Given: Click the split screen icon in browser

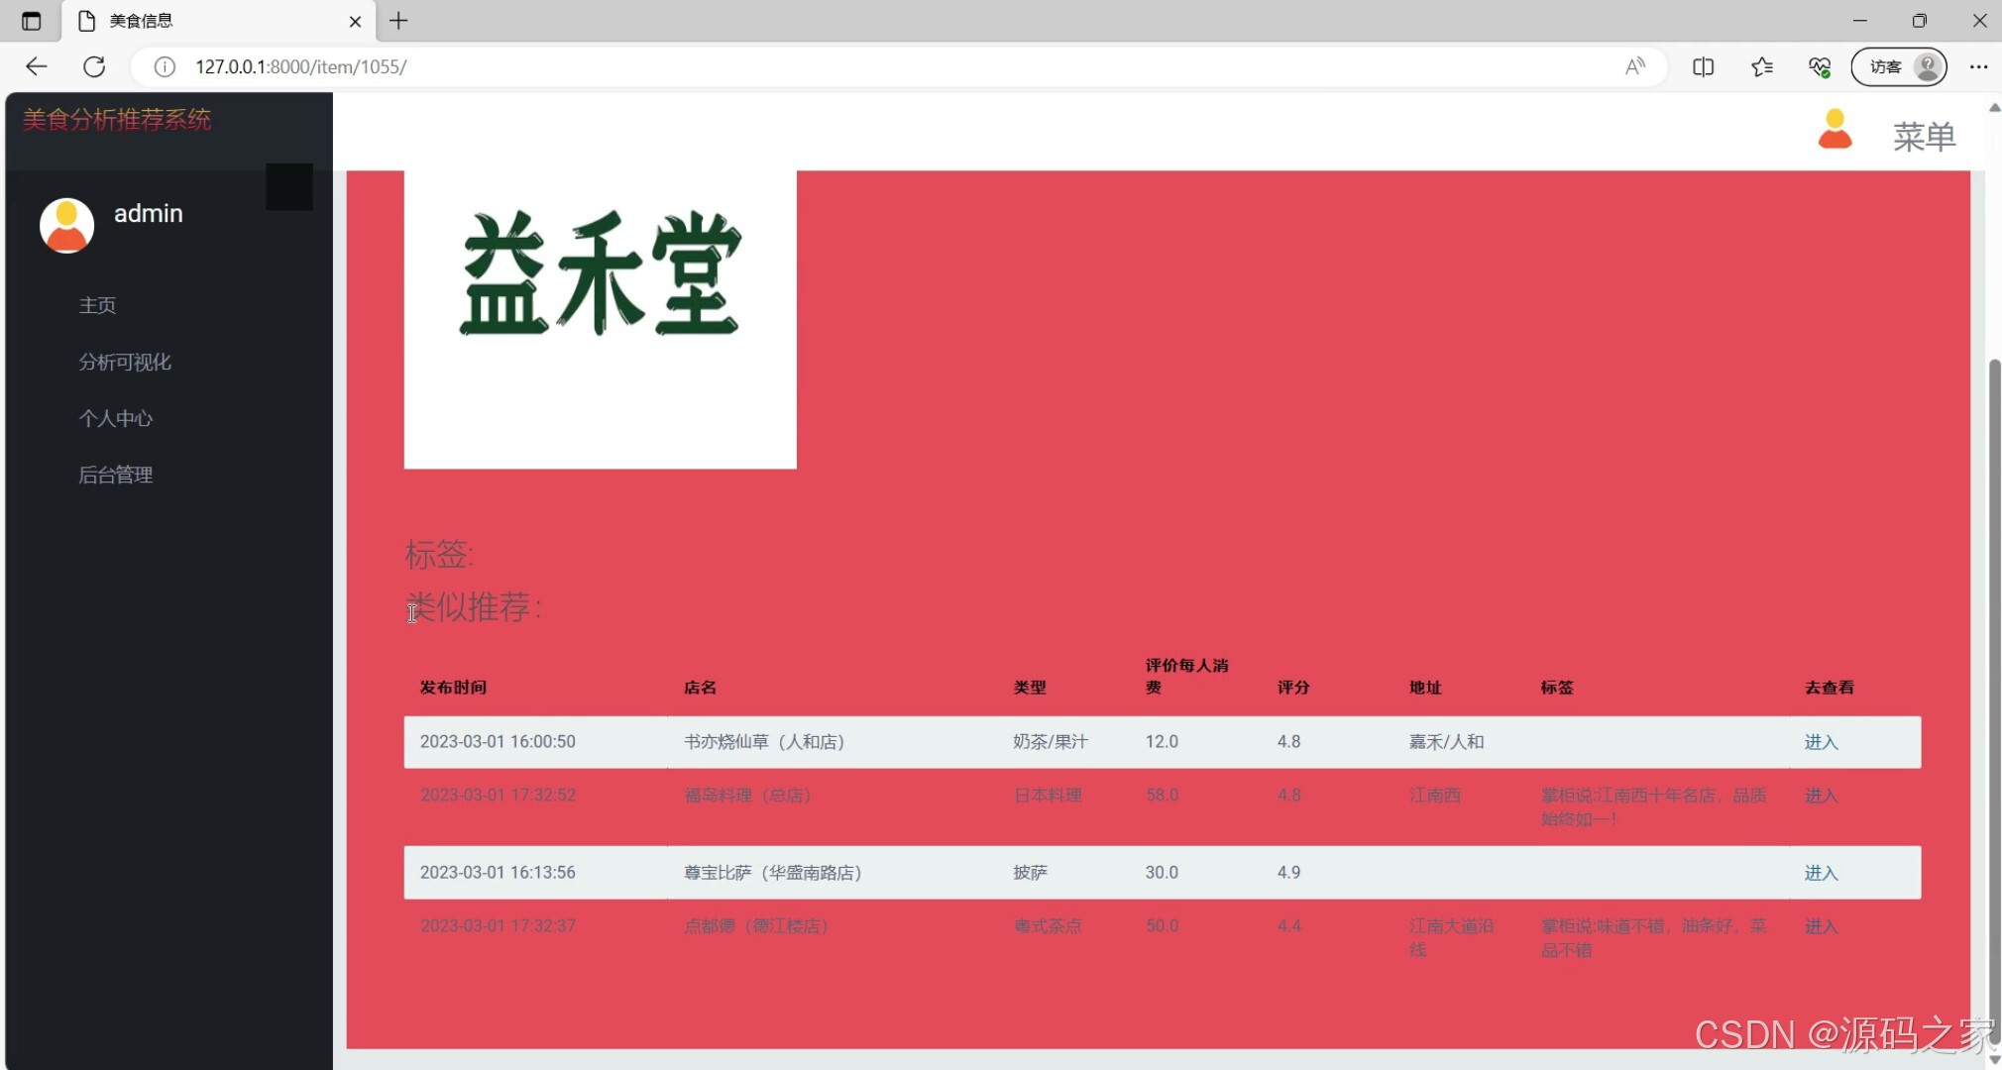Looking at the screenshot, I should point(1704,66).
